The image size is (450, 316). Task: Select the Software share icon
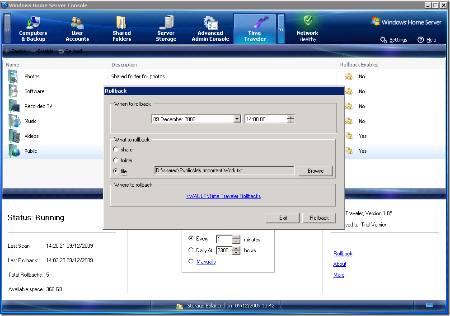click(13, 91)
